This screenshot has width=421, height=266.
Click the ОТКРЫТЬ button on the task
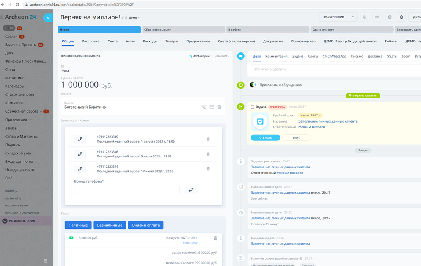point(265,138)
